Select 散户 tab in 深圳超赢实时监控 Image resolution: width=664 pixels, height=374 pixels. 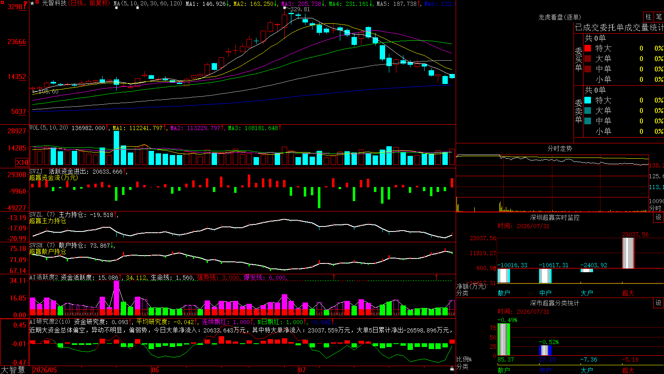[504, 293]
